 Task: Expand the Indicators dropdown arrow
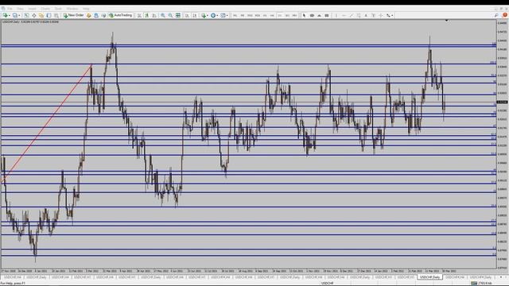pyautogui.click(x=208, y=15)
